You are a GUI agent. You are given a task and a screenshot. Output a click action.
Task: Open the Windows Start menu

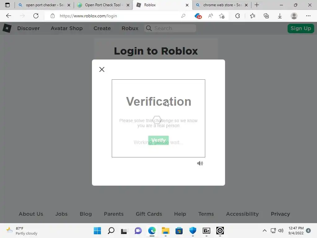click(97, 231)
